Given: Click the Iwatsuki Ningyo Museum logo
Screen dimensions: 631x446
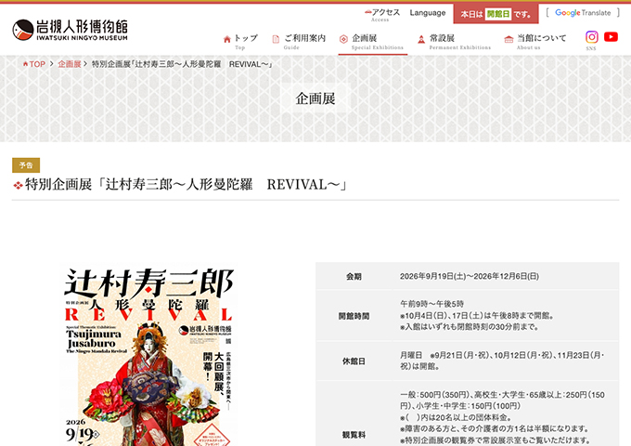Looking at the screenshot, I should tap(70, 30).
